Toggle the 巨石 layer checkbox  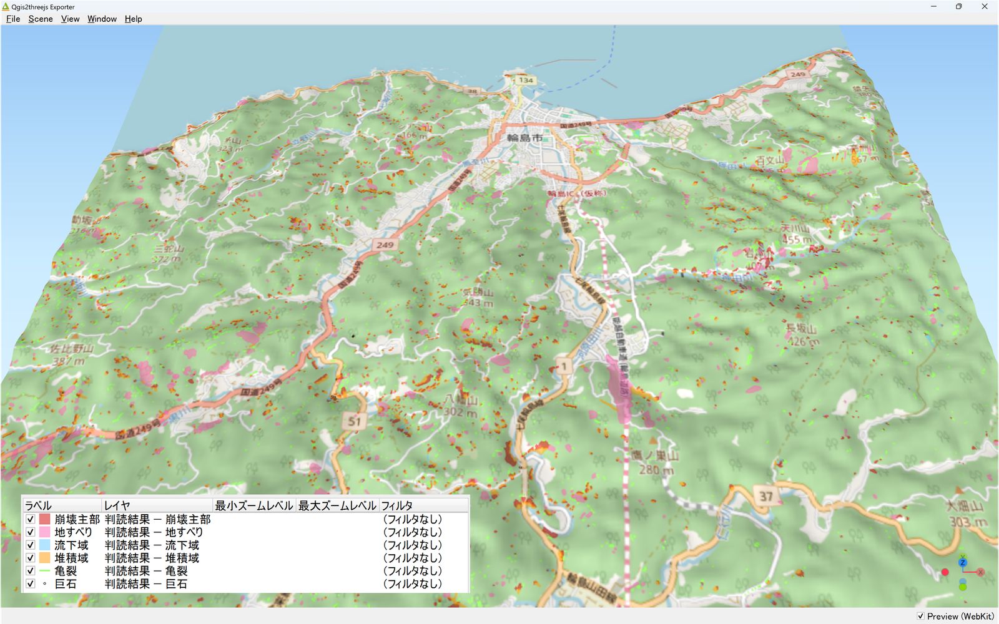[30, 584]
